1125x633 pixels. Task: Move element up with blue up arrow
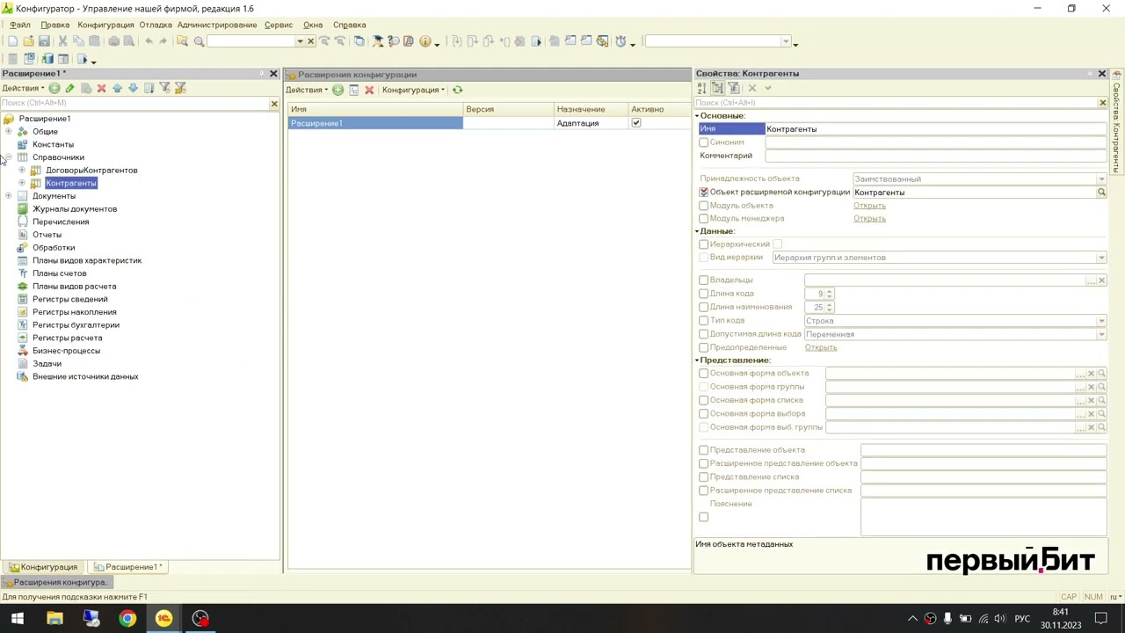(x=117, y=88)
